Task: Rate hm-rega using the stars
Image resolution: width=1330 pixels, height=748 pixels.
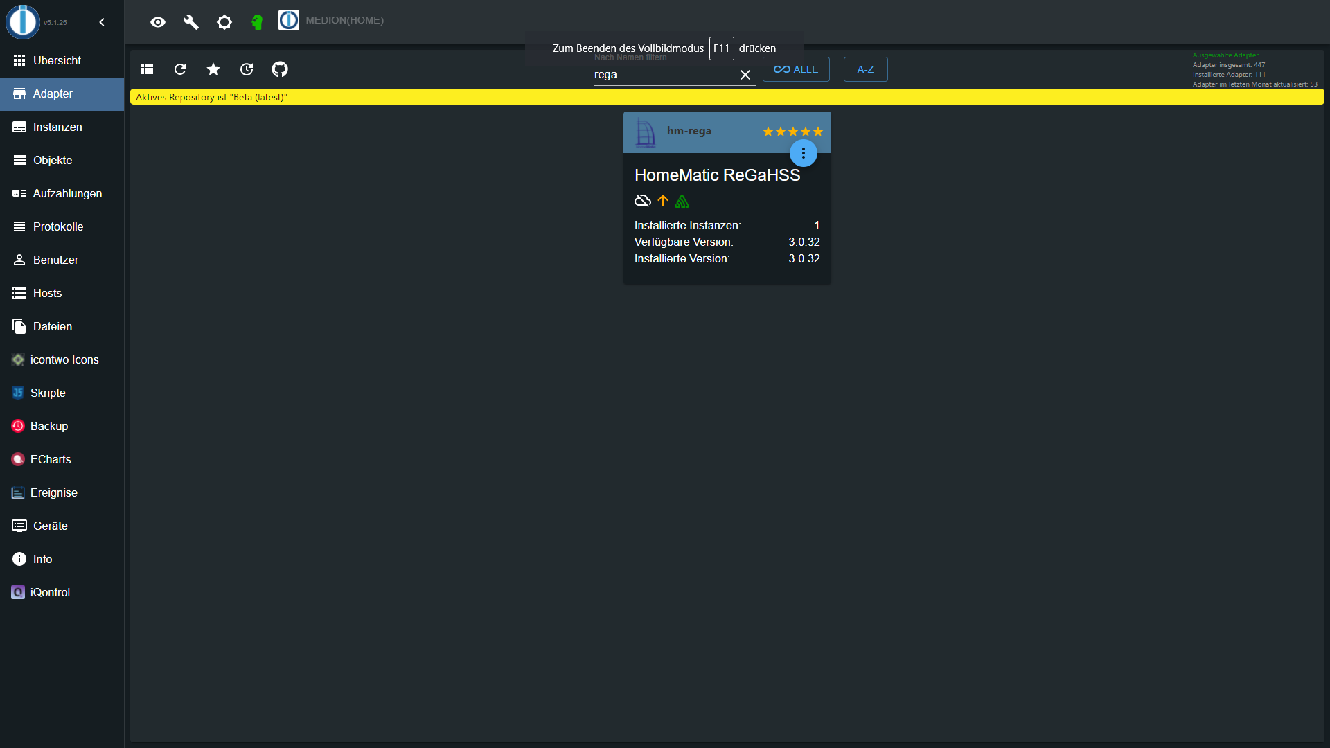Action: (792, 132)
